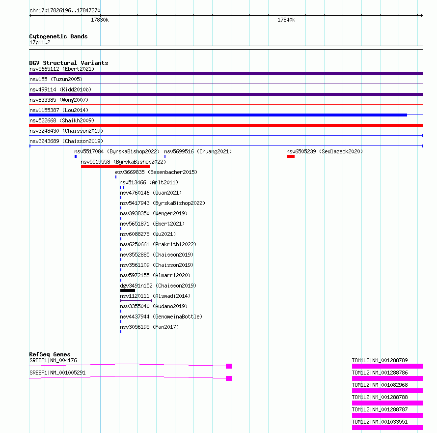Image resolution: width=437 pixels, height=433 pixels.
Task: Click the chr17:17826196..17847270 coordinate label
Action: (65, 10)
